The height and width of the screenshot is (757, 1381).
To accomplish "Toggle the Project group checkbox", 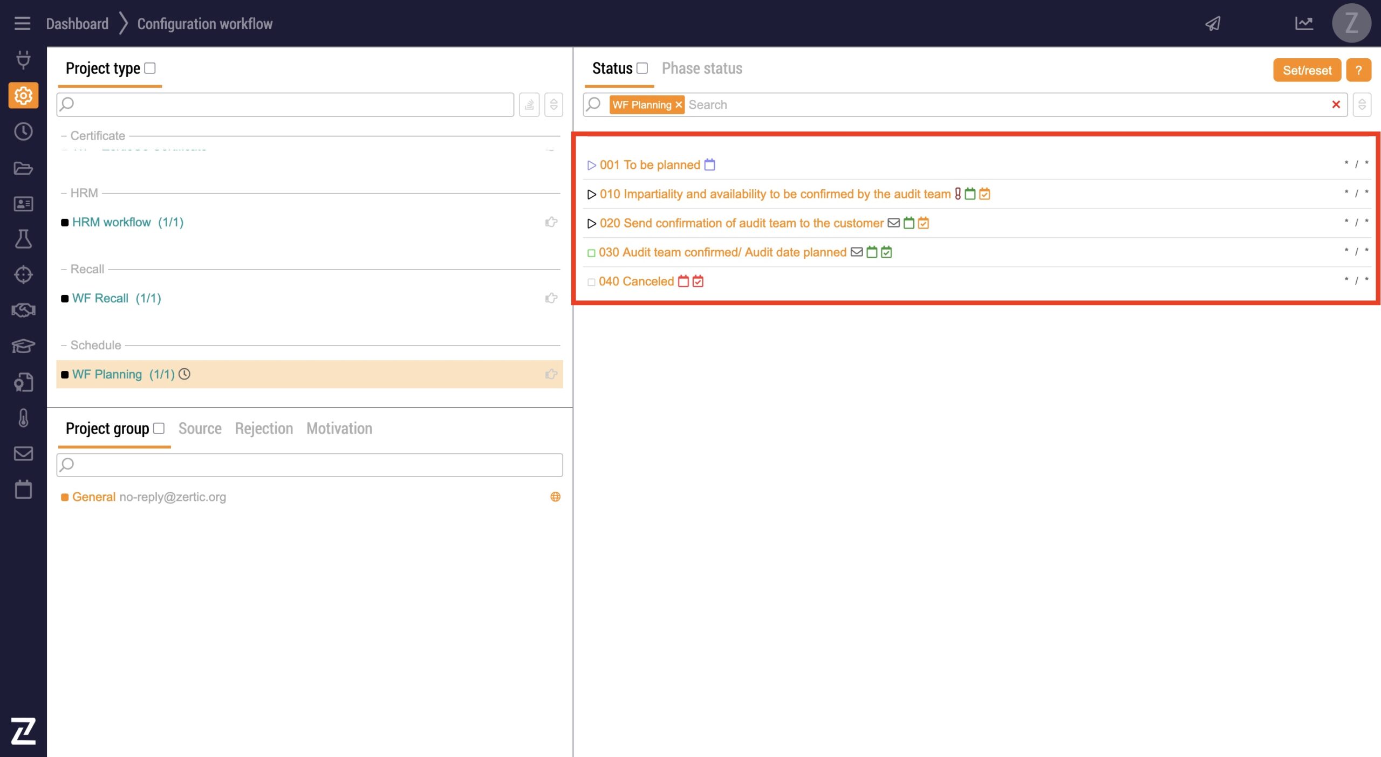I will coord(159,428).
